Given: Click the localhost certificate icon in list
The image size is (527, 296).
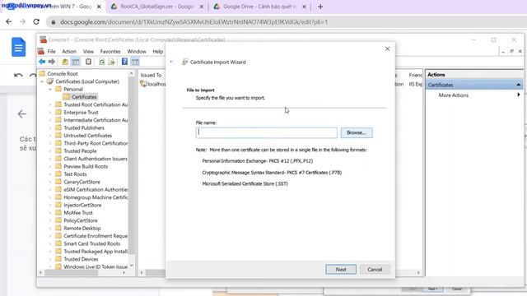Looking at the screenshot, I should click(143, 84).
